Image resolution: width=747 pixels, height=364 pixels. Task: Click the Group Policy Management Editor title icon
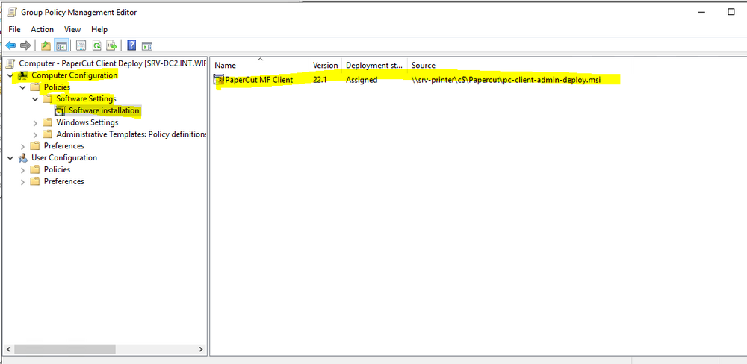(x=11, y=12)
